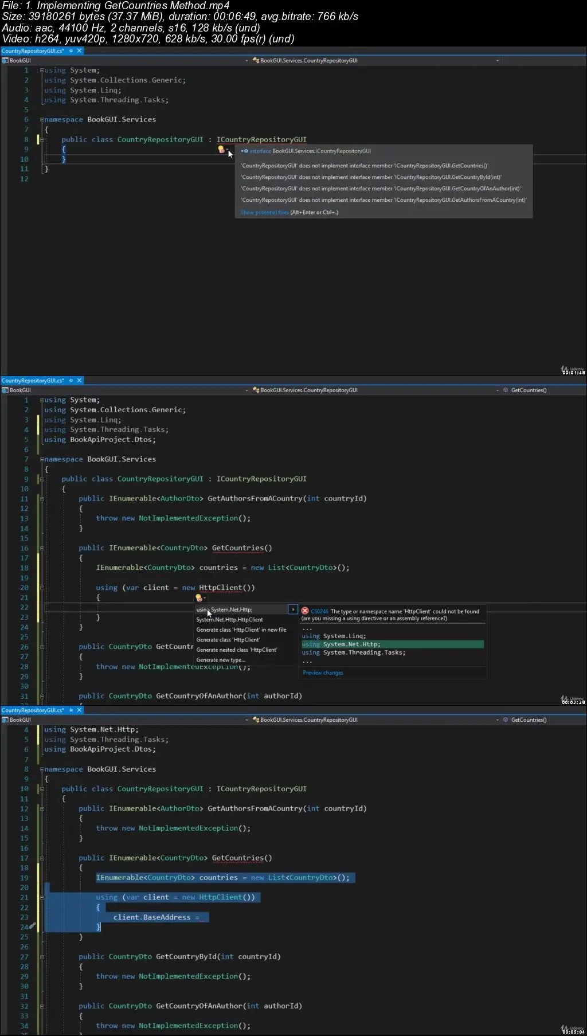Collapse GetAuthorsFromACountry at line 11 in the 00:03:28 frame
The image size is (587, 1036).
pos(42,499)
